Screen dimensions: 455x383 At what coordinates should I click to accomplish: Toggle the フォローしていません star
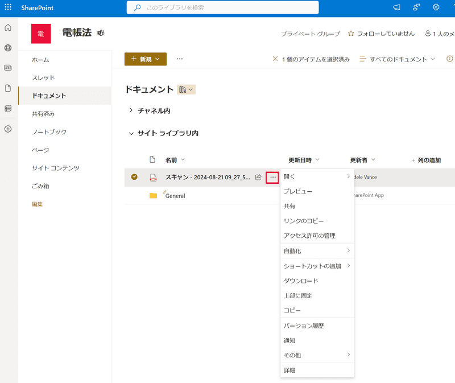coord(351,34)
